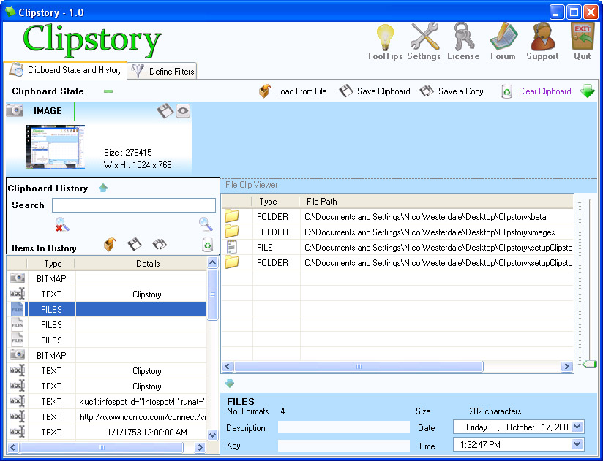Click Save Clipboard in the toolbar
This screenshot has height=461, width=603.
click(x=375, y=91)
